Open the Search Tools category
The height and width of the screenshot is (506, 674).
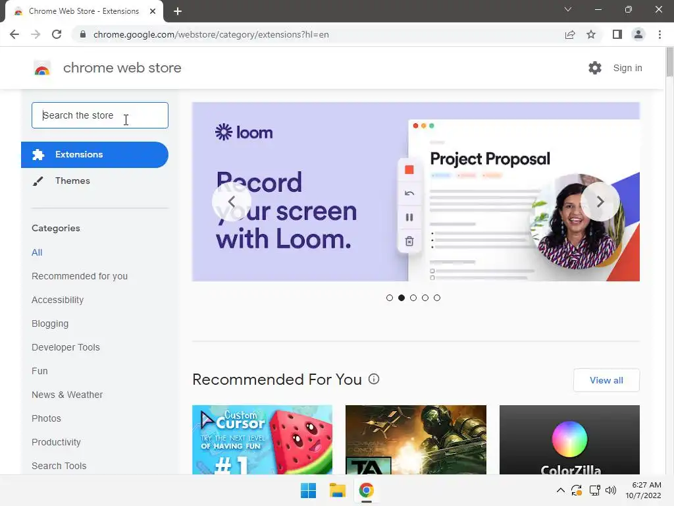59,466
